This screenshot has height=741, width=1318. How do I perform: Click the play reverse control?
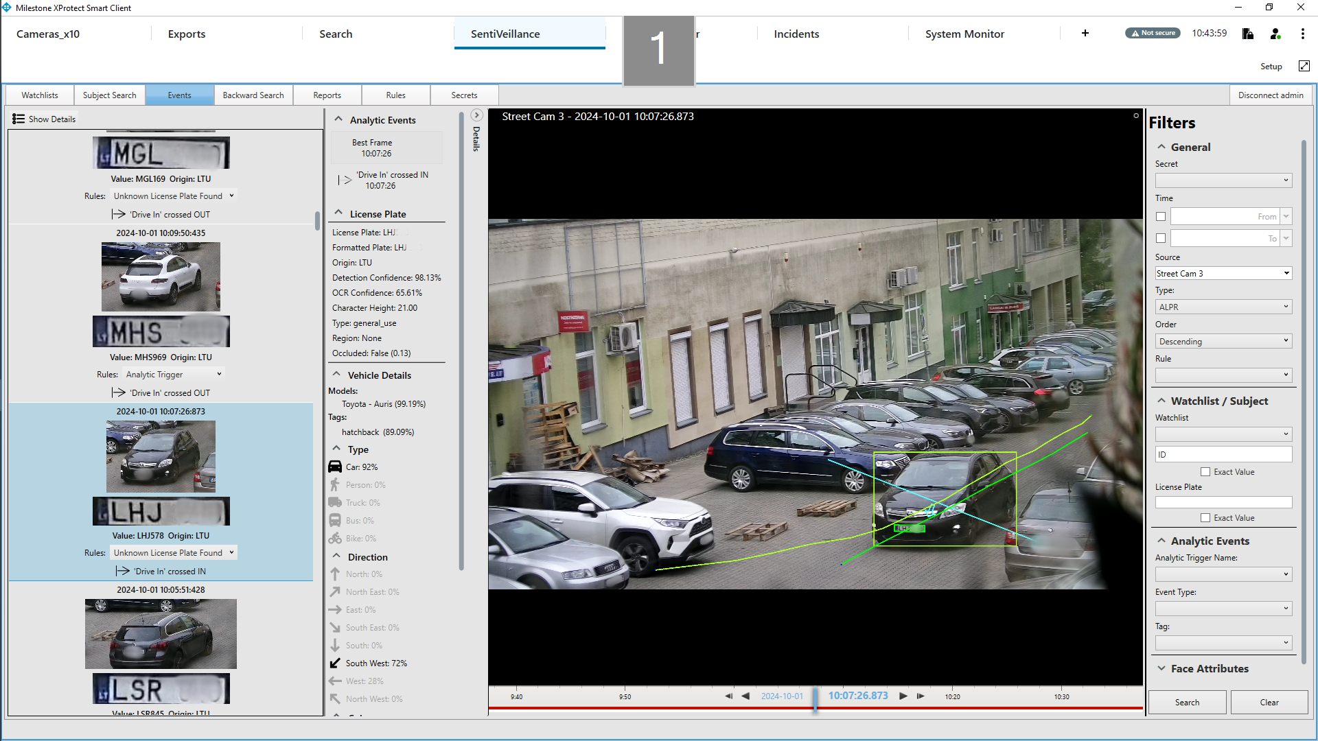(745, 696)
